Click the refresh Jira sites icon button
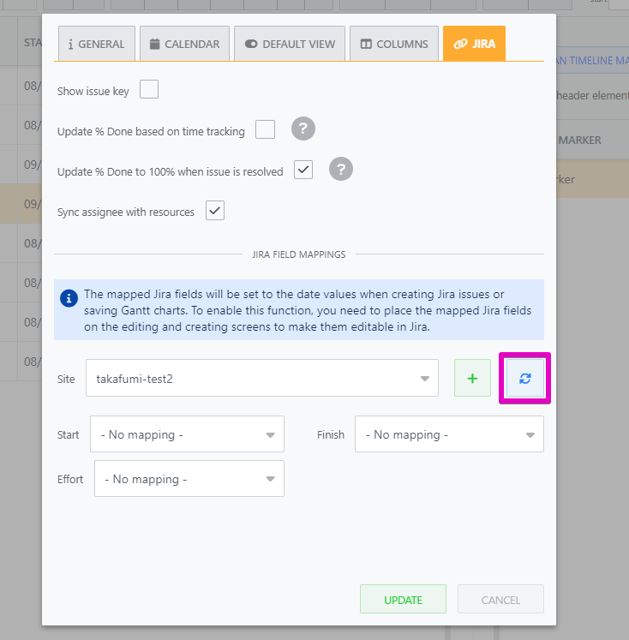Viewport: 629px width, 640px height. point(524,379)
